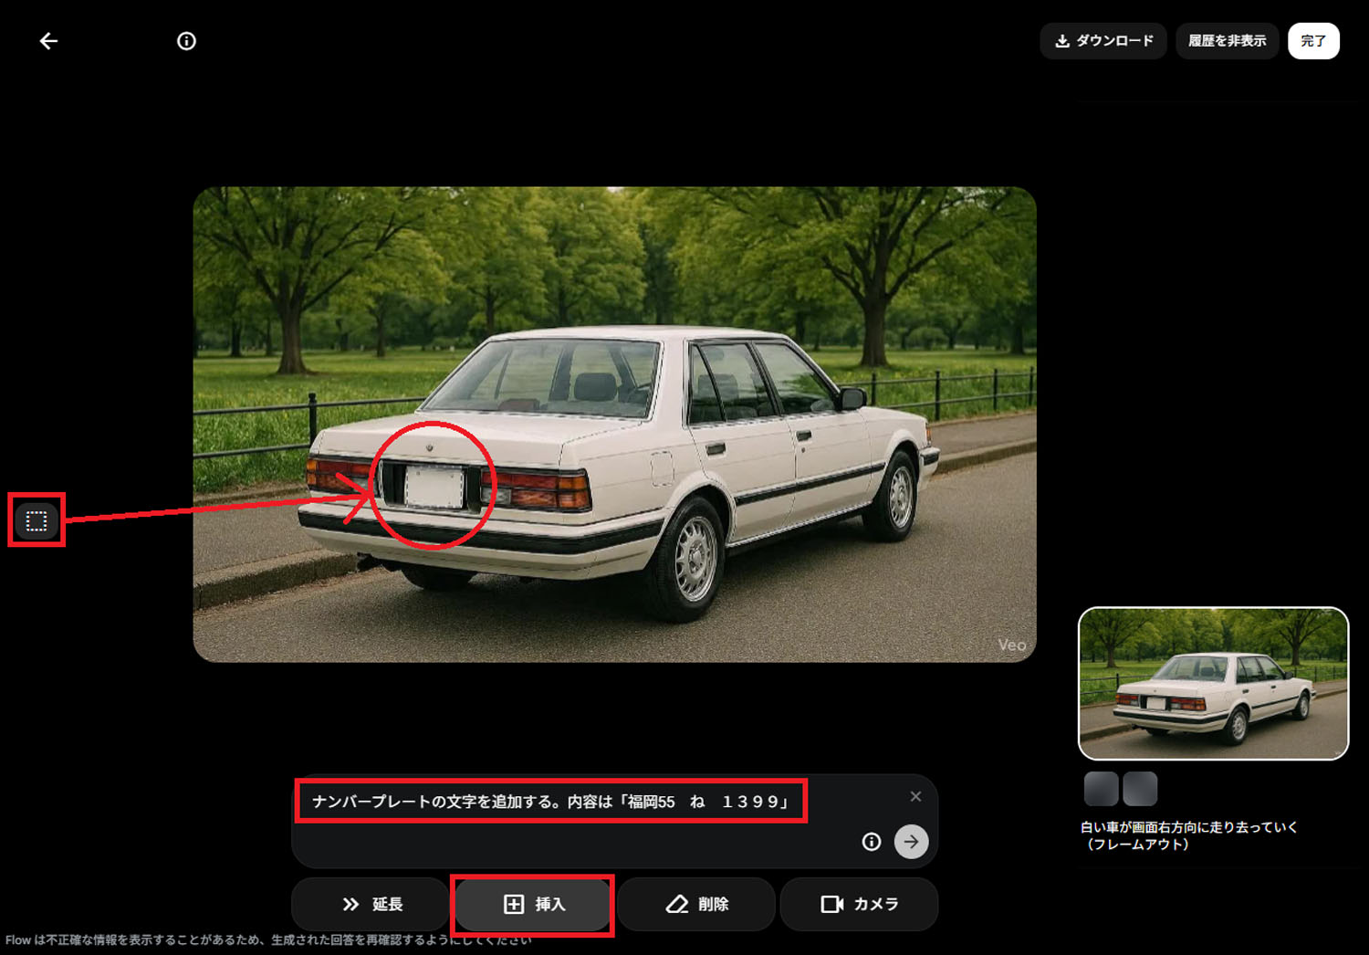The width and height of the screenshot is (1369, 955).
Task: Close the prompt box with the × button
Action: tap(915, 796)
